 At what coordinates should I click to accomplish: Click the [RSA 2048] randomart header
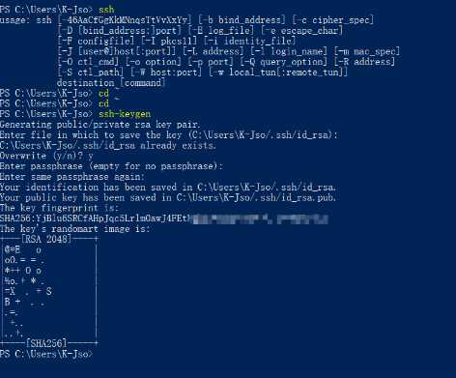coord(46,239)
